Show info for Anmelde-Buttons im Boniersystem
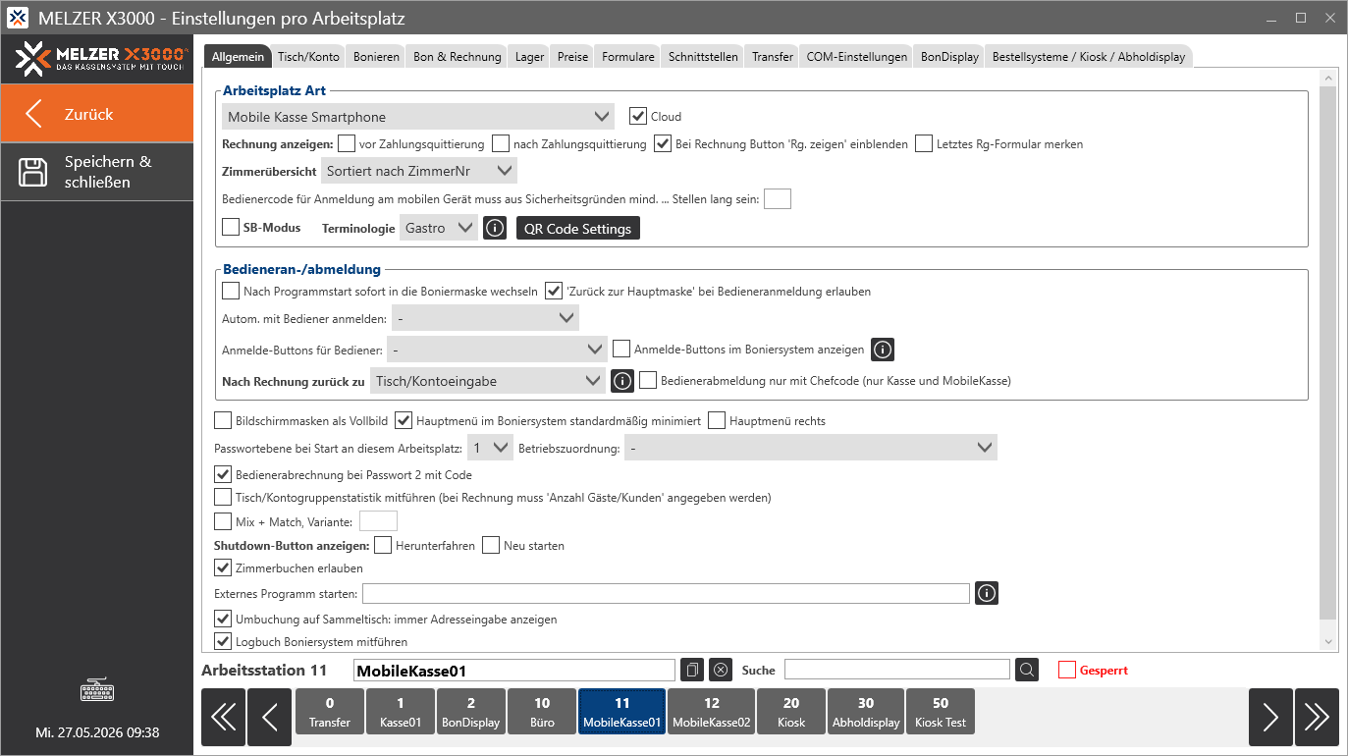The width and height of the screenshot is (1348, 756). 883,350
